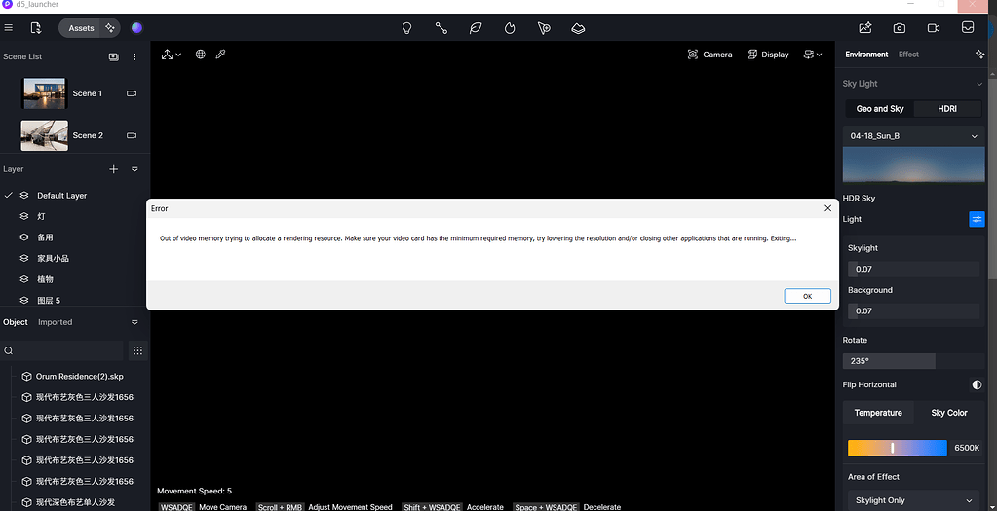Select the path tool icon
Image resolution: width=997 pixels, height=511 pixels.
[x=441, y=28]
